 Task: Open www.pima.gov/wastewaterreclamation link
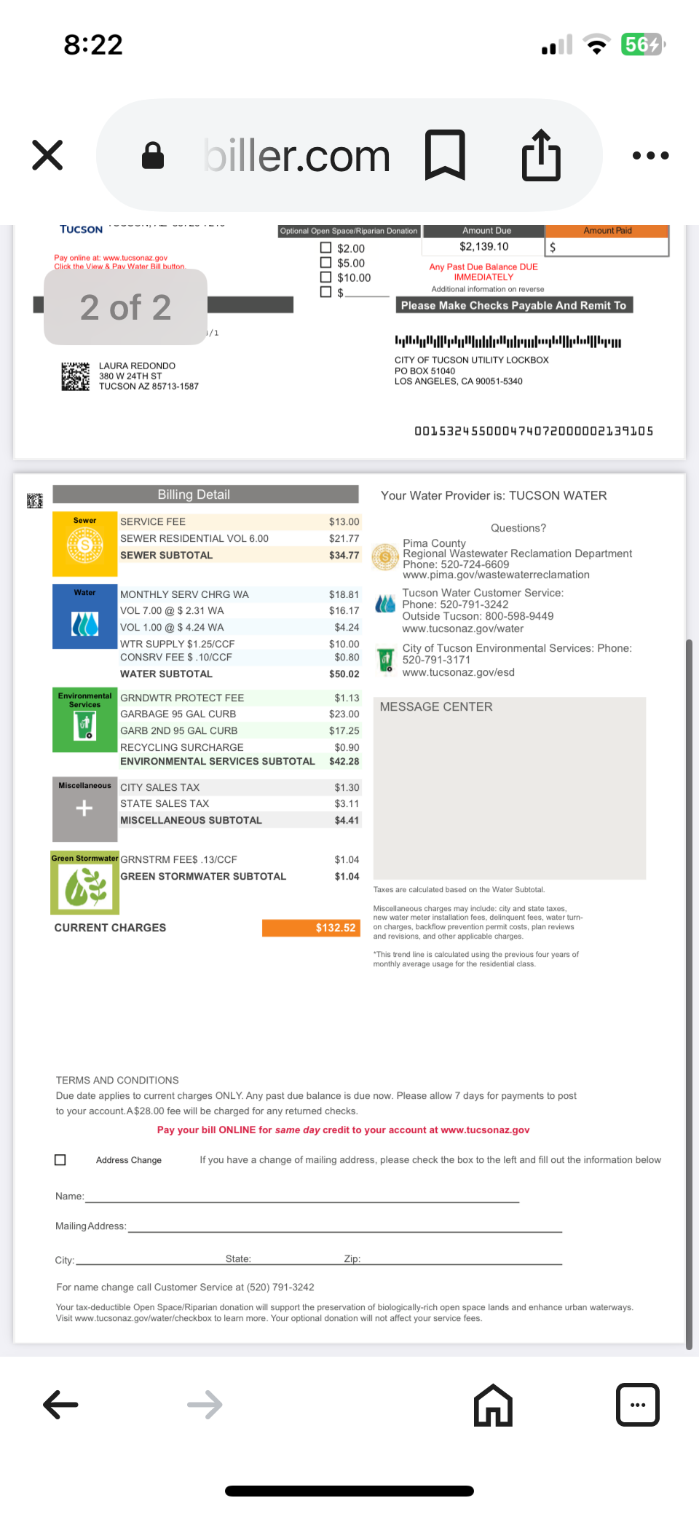click(x=496, y=575)
